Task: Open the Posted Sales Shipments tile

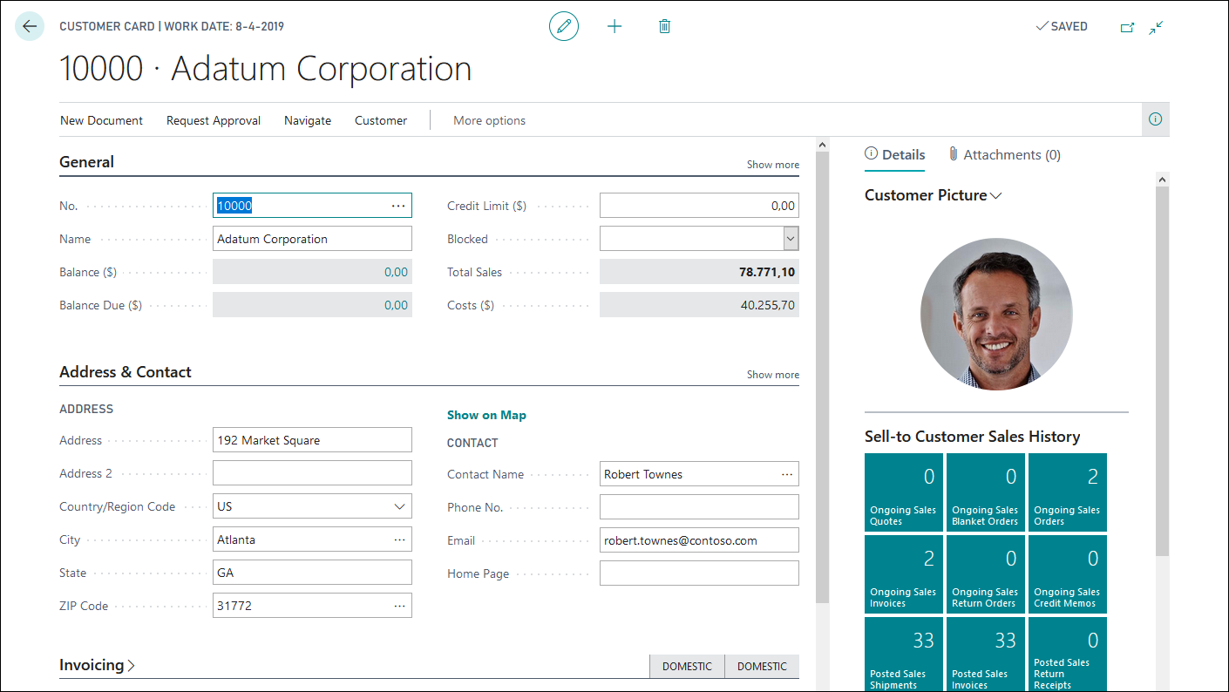Action: click(904, 655)
